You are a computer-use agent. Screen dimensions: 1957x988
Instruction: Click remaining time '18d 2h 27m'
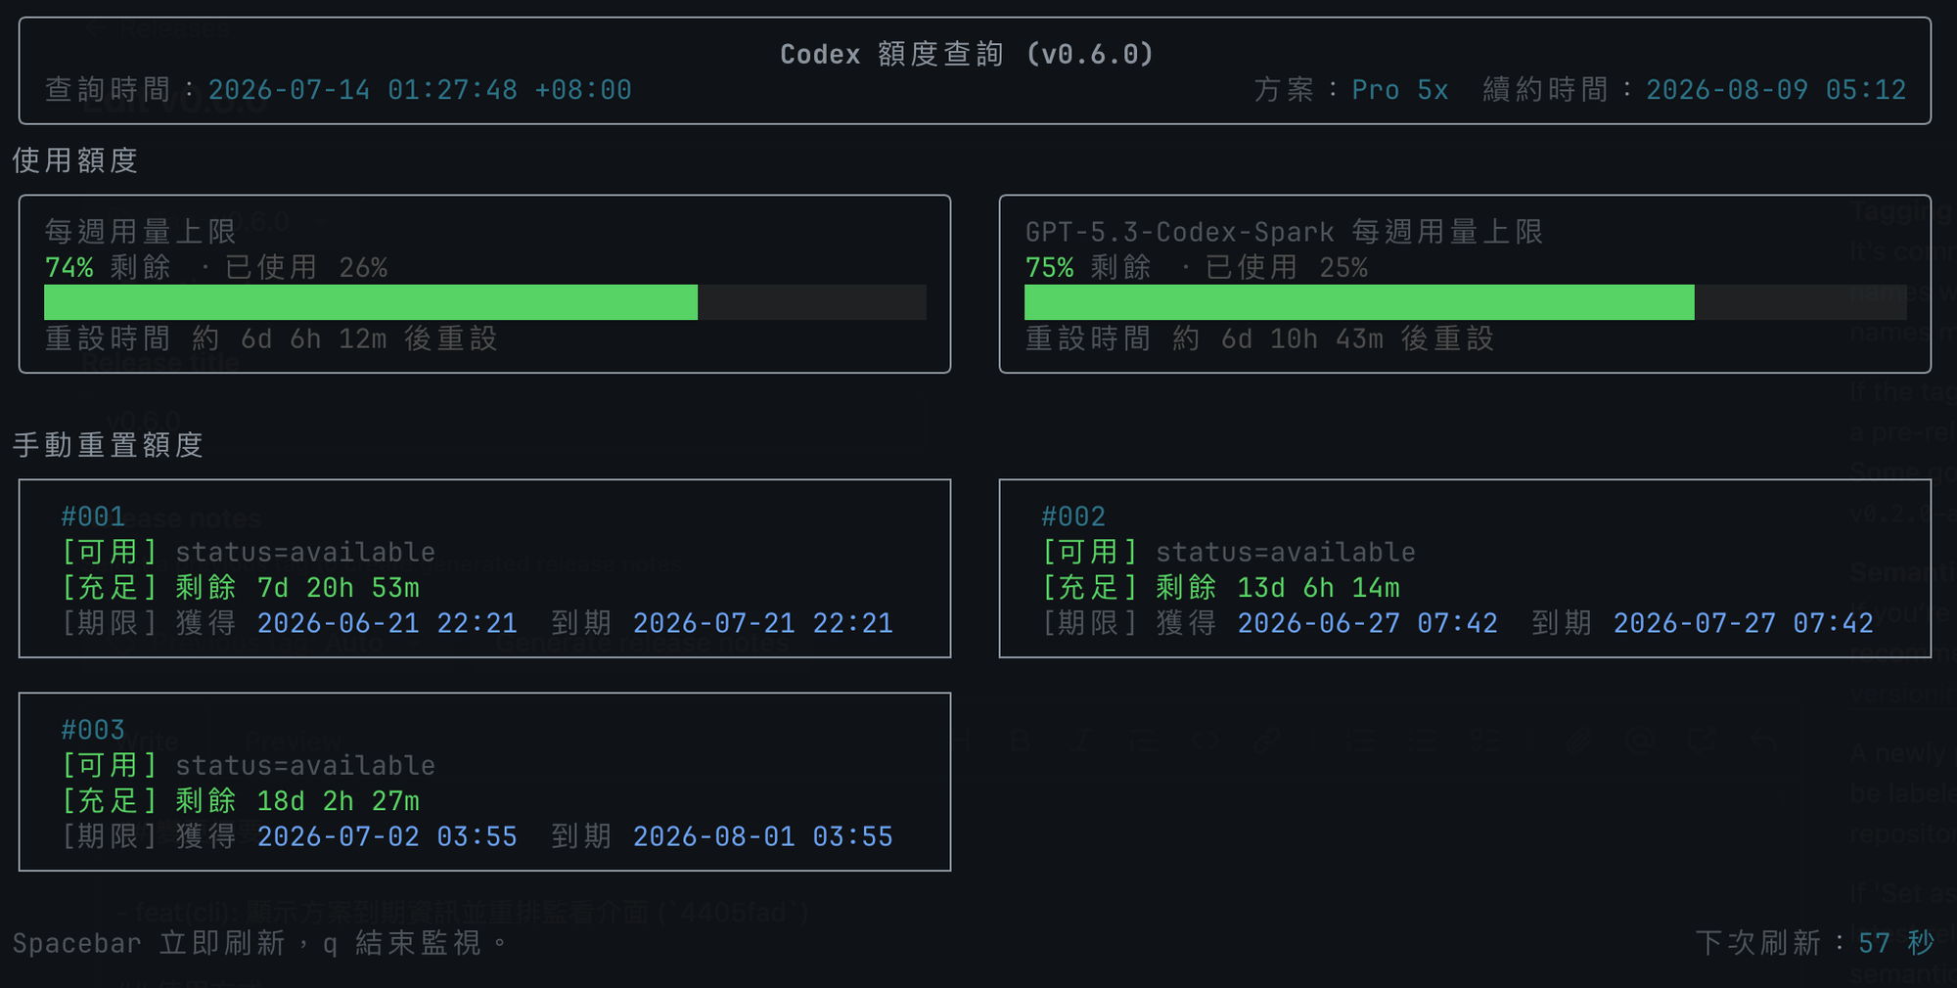pos(339,801)
